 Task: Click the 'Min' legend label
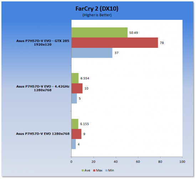click(111, 170)
